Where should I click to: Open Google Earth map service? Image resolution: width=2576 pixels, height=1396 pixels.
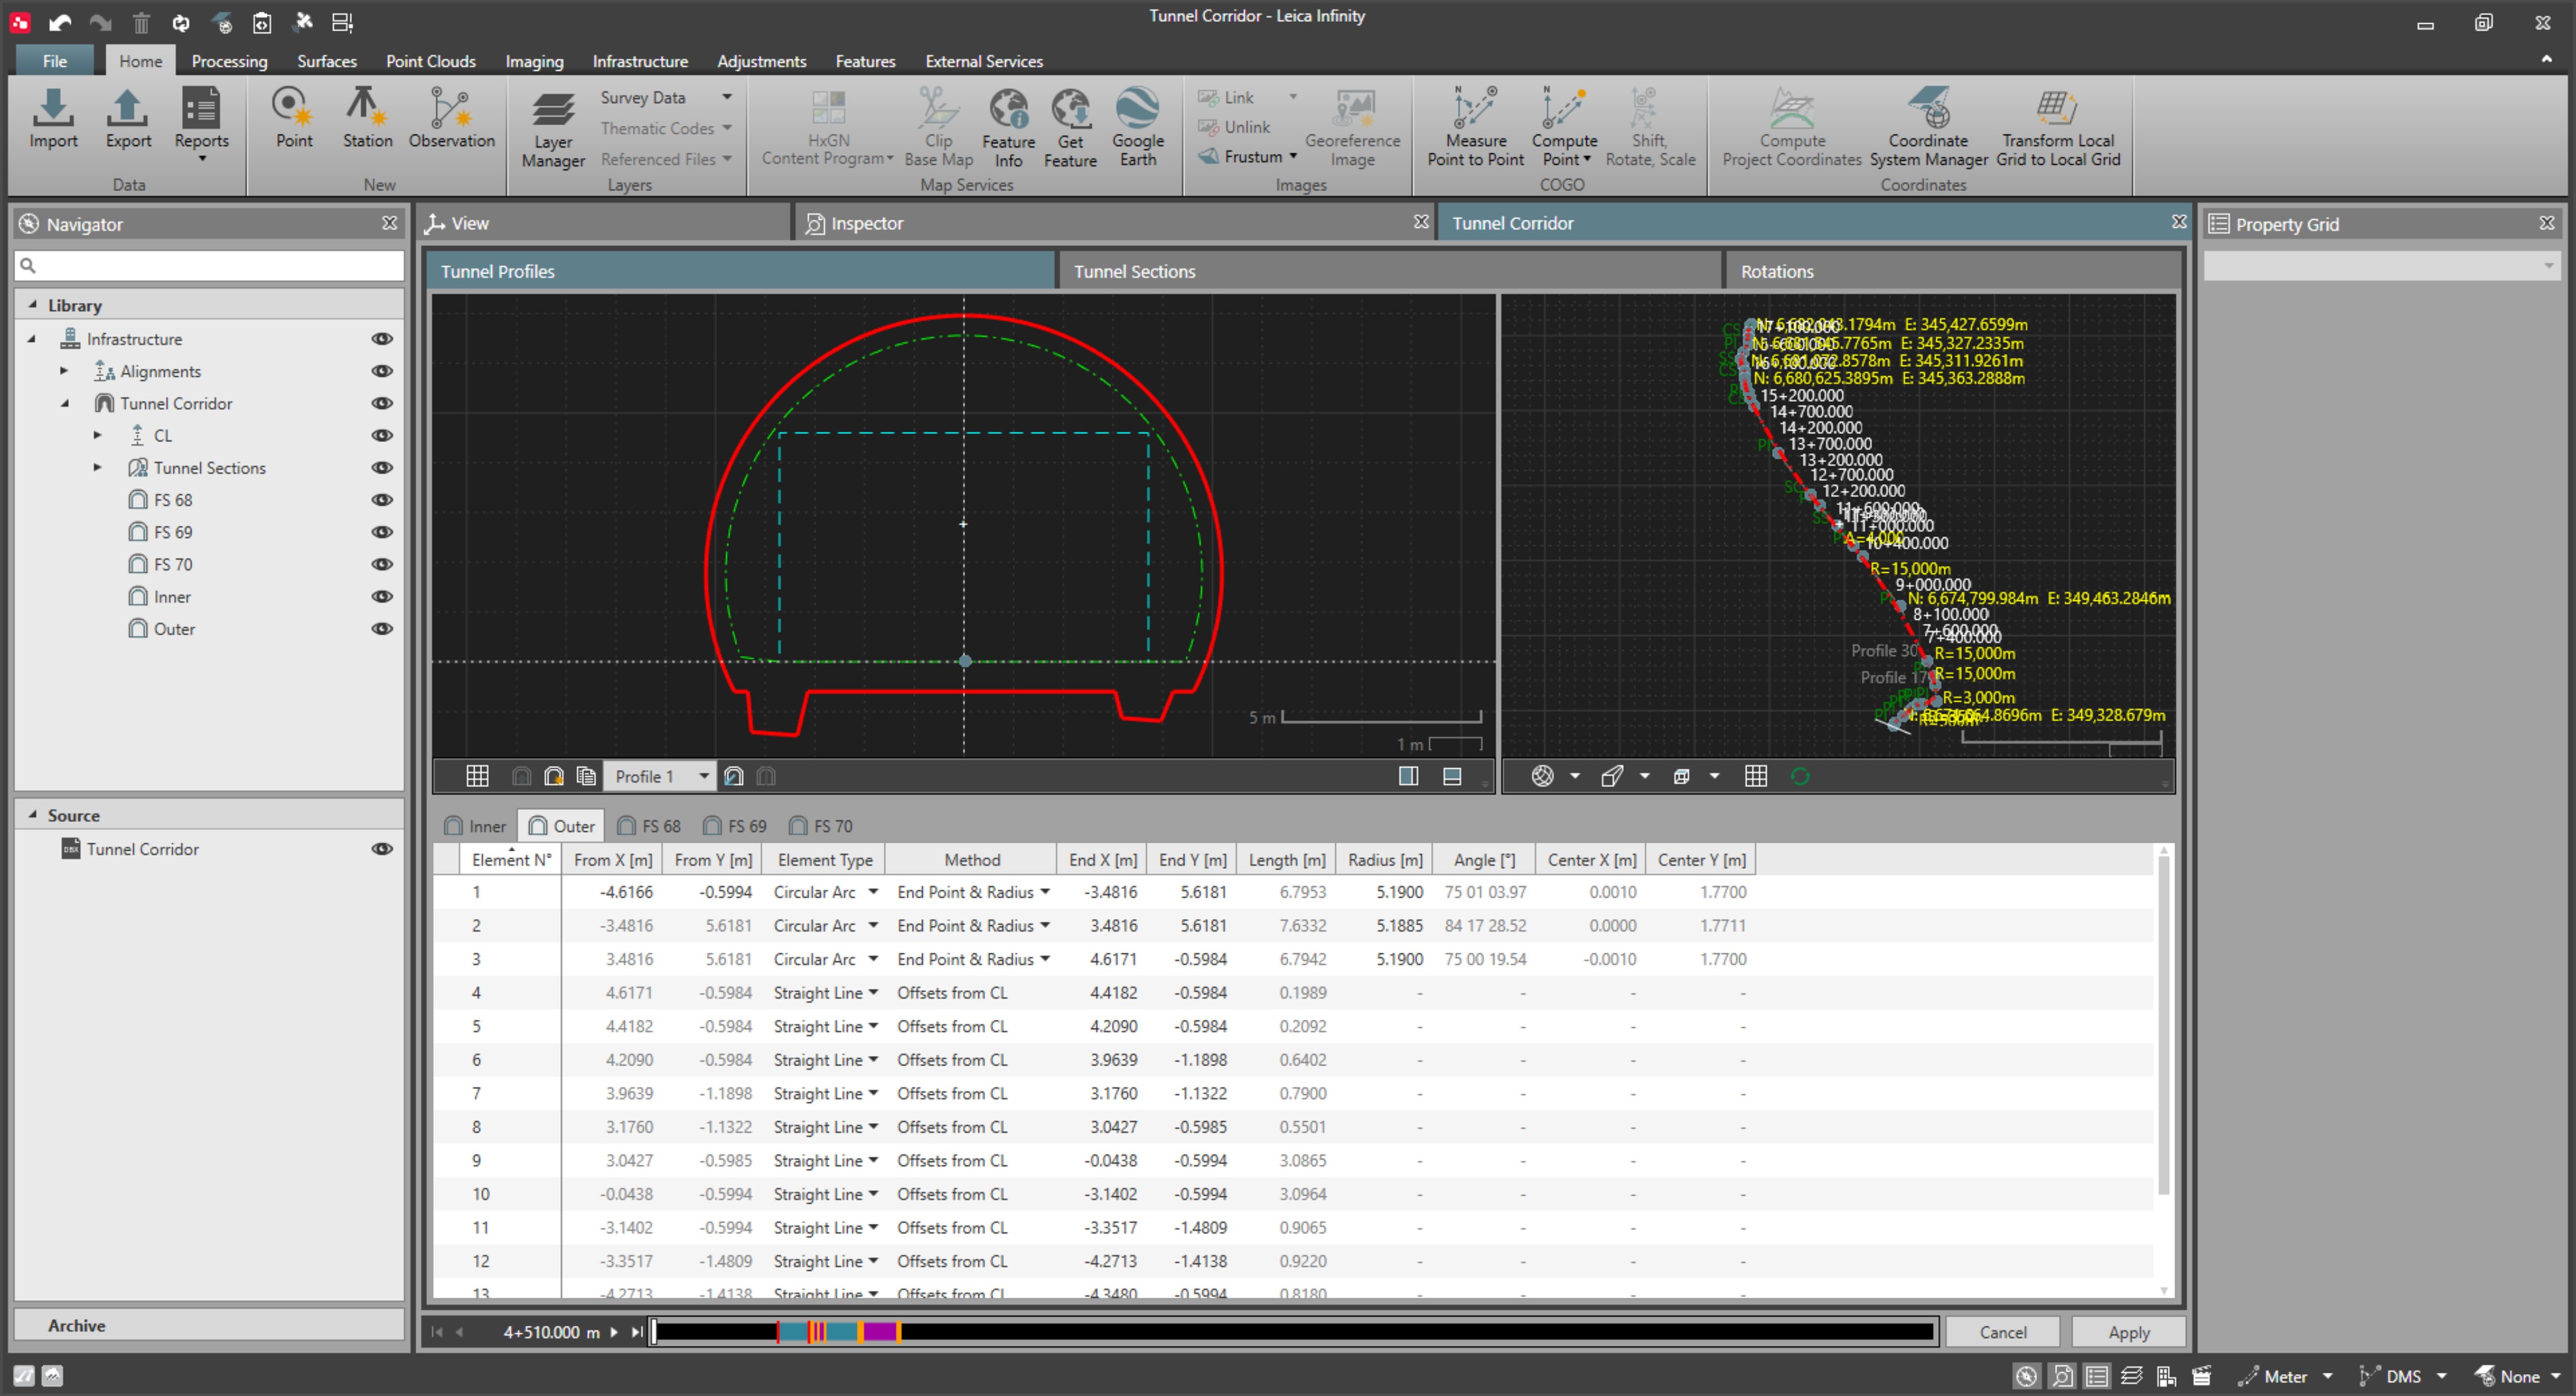tap(1137, 128)
